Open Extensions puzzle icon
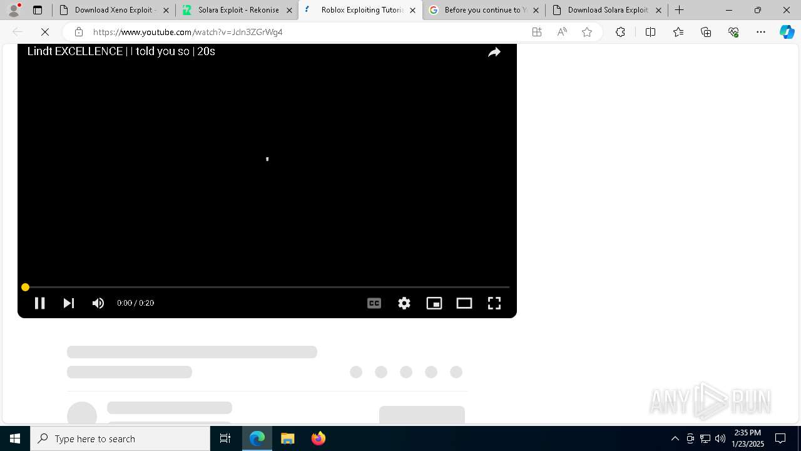This screenshot has height=451, width=801. coord(620,32)
